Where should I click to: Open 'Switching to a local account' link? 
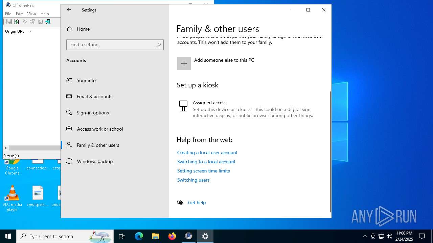[x=206, y=162]
